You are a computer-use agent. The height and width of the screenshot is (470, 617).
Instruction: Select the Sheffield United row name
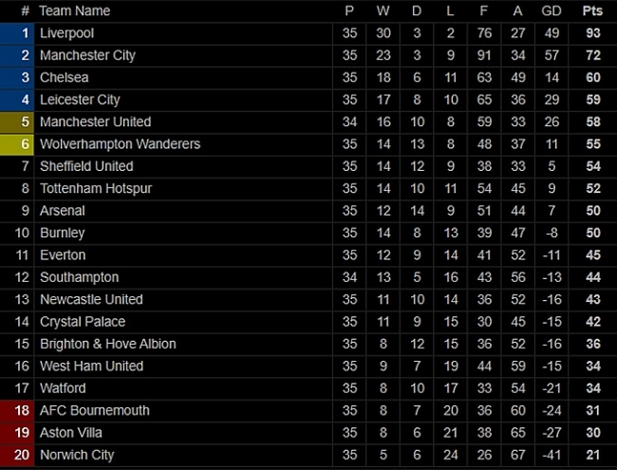click(86, 166)
